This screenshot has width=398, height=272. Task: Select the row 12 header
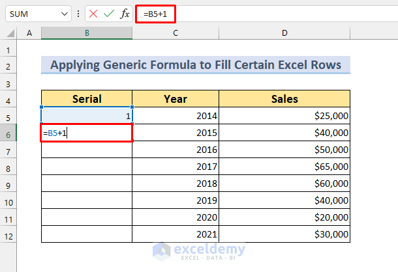(9, 235)
